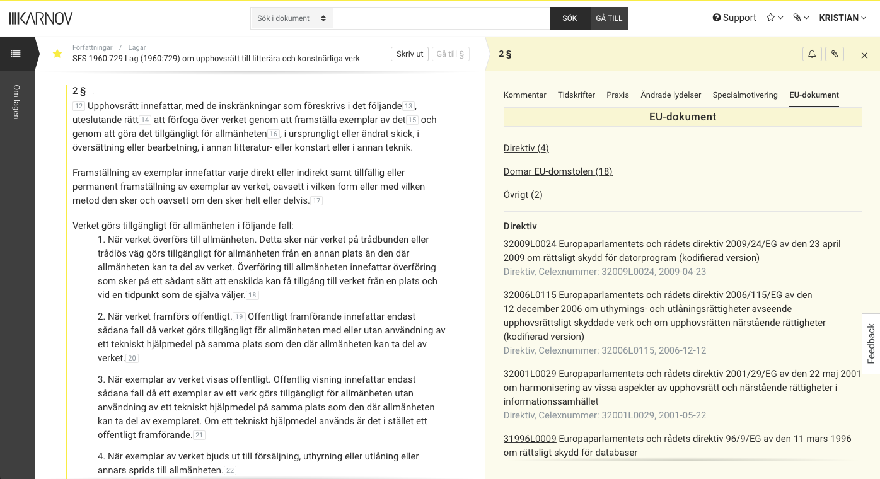Open footnote marker 12
This screenshot has width=880, height=479.
click(x=79, y=106)
